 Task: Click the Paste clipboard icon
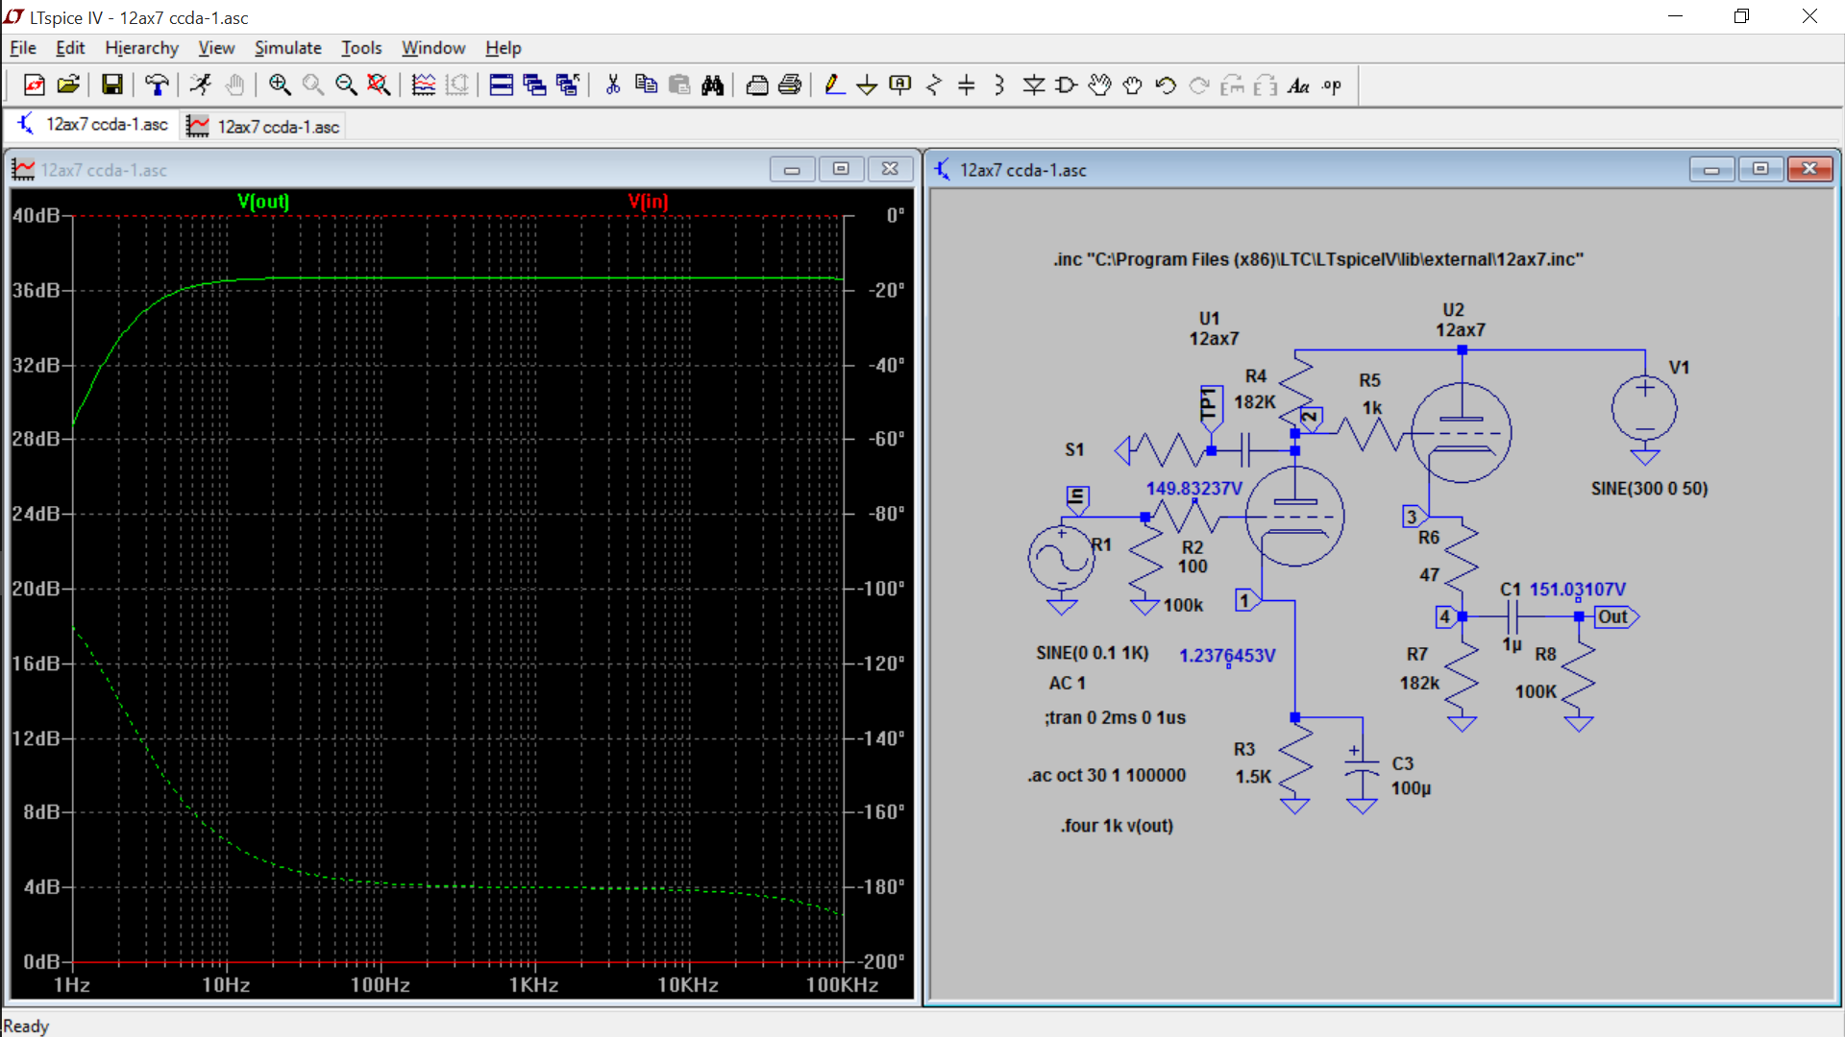(x=679, y=85)
